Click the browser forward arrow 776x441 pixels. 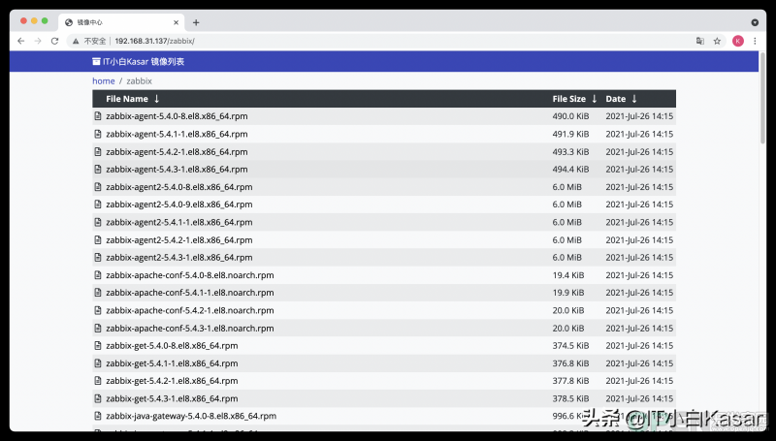tap(38, 41)
